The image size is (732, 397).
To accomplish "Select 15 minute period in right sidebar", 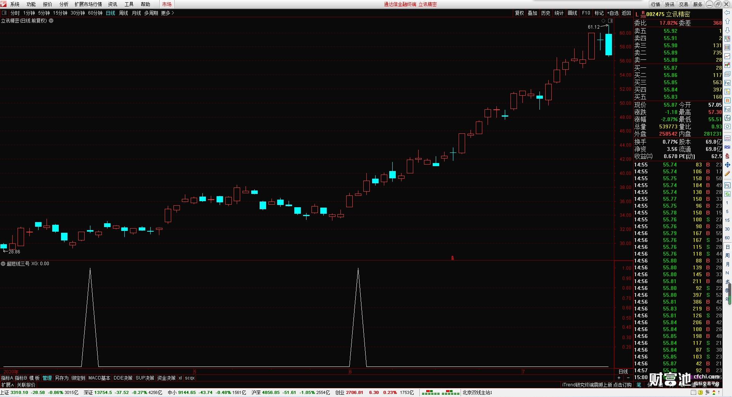I will click(727, 220).
